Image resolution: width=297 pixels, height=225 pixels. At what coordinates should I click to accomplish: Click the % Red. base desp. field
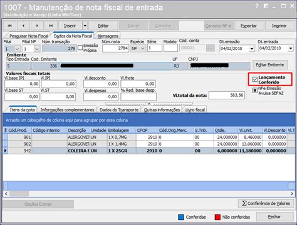138,97
